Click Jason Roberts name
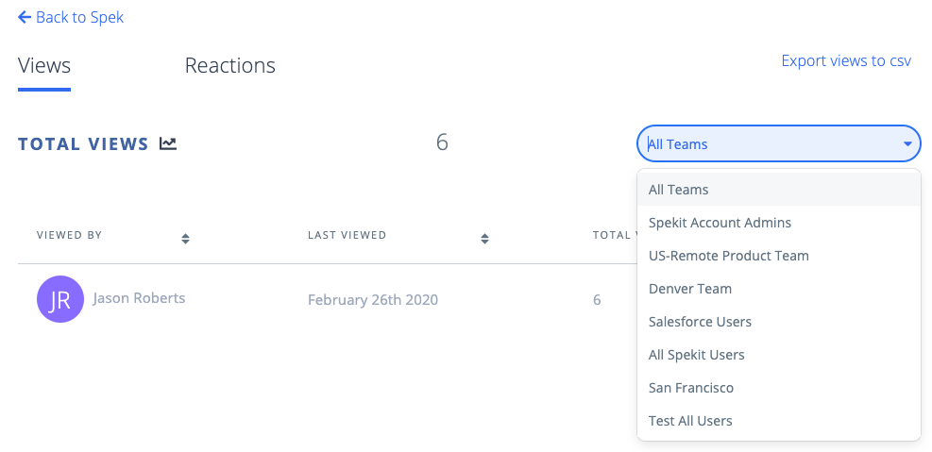The height and width of the screenshot is (452, 932). [139, 297]
